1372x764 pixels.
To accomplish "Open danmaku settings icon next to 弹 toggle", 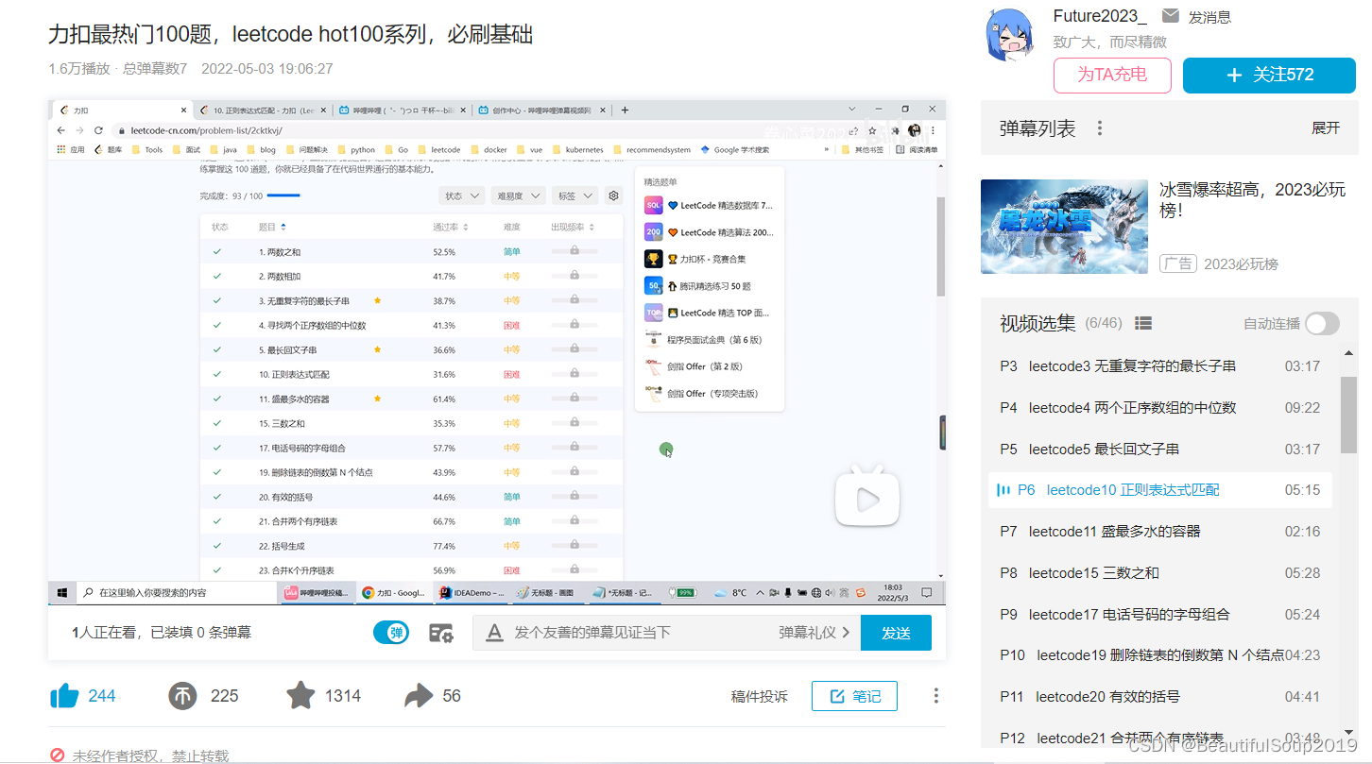I will [441, 633].
